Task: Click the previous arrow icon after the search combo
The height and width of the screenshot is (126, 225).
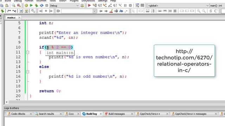Action: pyautogui.click(x=101, y=11)
